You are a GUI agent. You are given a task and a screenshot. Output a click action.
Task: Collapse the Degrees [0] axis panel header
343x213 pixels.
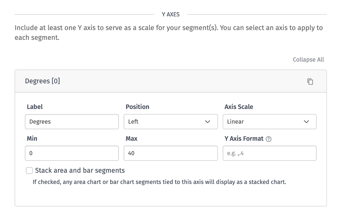[x=171, y=81]
